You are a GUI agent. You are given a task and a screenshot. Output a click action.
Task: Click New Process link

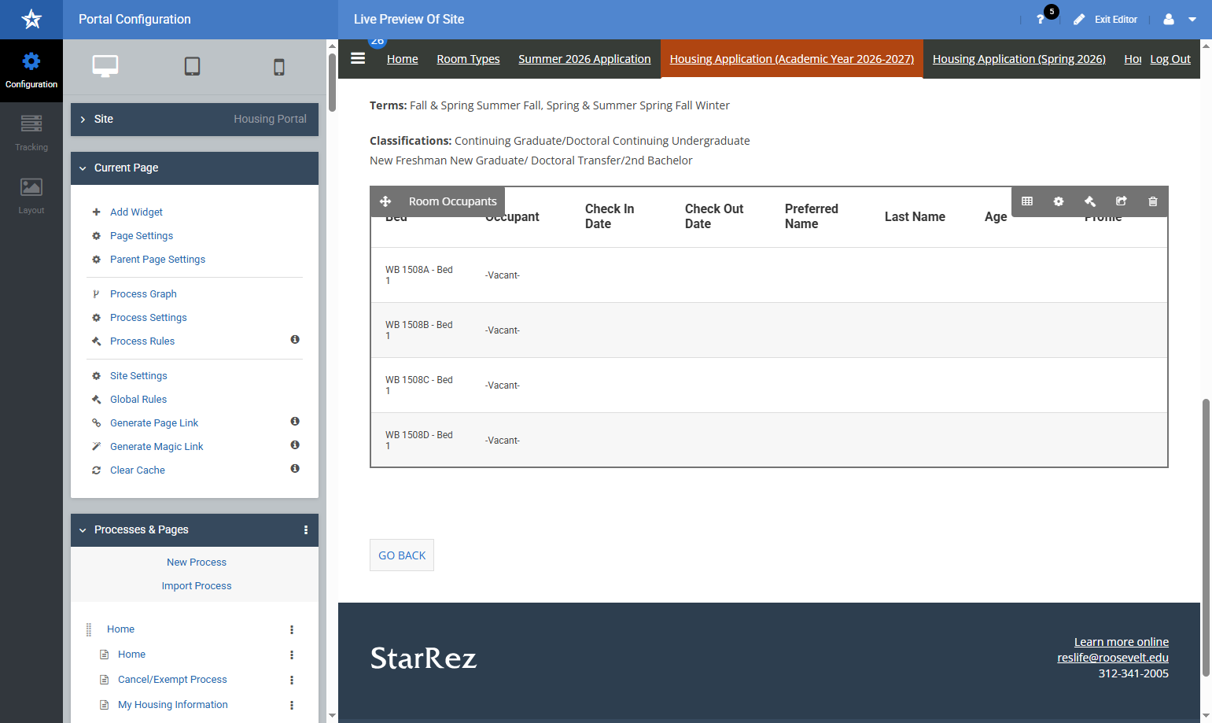pyautogui.click(x=197, y=563)
